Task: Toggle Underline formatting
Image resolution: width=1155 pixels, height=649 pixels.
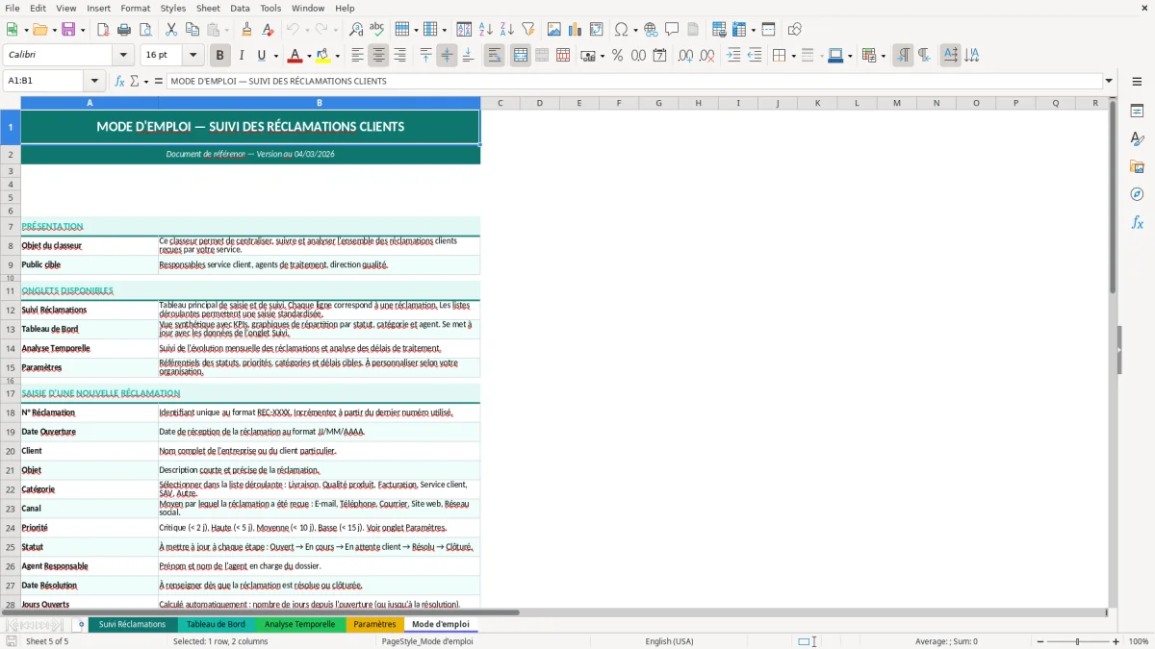Action: (262, 56)
